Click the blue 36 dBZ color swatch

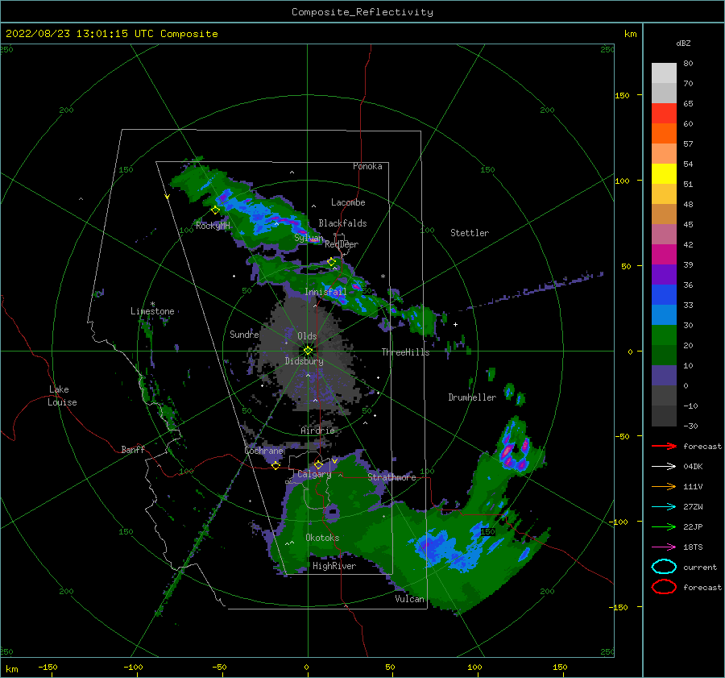pos(664,294)
